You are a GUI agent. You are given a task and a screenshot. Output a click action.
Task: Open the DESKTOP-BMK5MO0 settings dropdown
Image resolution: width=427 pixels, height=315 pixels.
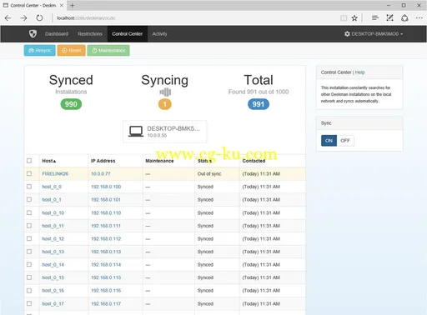(x=374, y=34)
